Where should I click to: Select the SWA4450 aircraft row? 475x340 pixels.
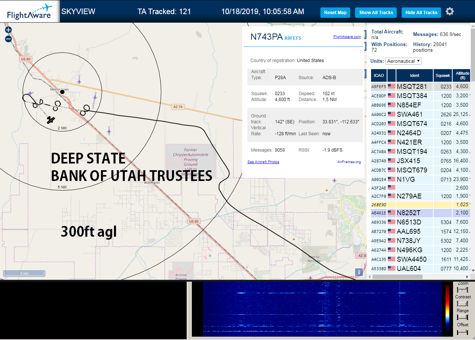coord(420,259)
